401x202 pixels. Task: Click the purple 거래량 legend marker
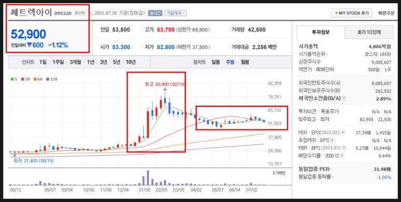[x=273, y=173]
